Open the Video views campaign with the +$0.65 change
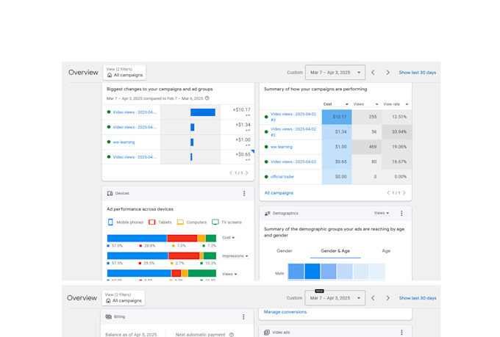 (135, 157)
